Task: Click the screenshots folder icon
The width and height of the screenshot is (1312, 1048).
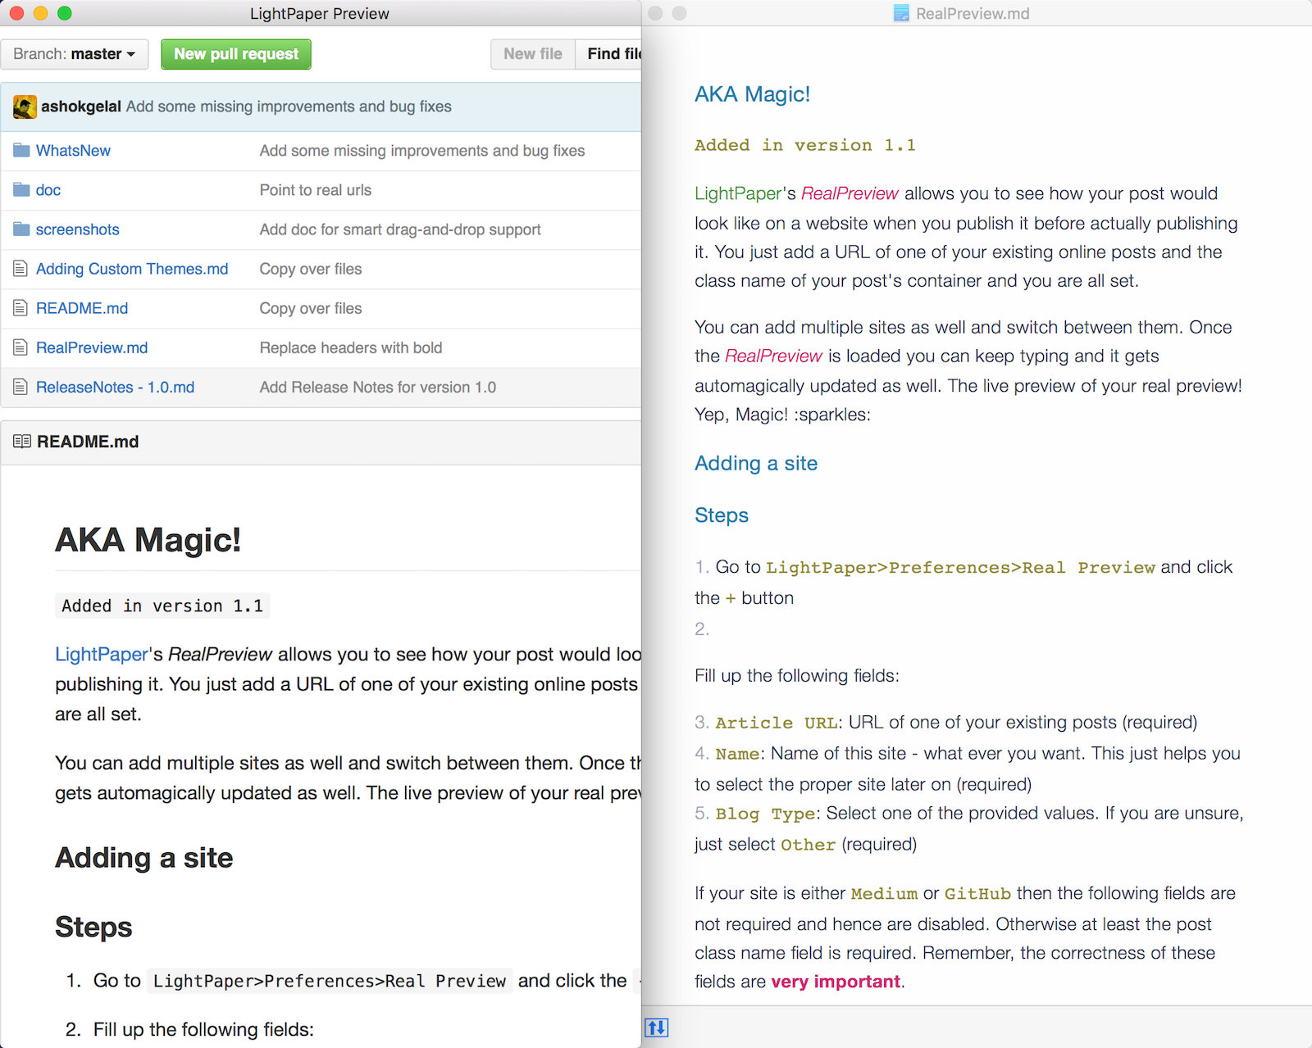Action: pos(21,229)
